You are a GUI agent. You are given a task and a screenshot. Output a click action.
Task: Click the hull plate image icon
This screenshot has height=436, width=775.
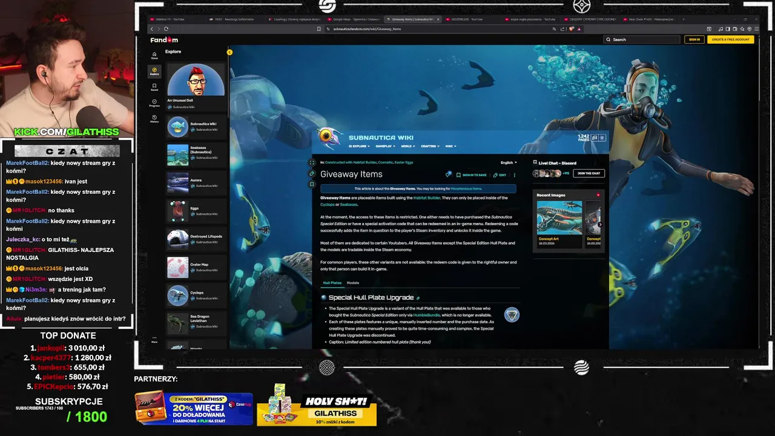point(512,315)
